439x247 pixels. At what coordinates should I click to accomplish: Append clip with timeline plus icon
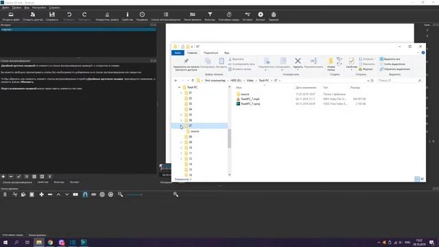(41, 194)
